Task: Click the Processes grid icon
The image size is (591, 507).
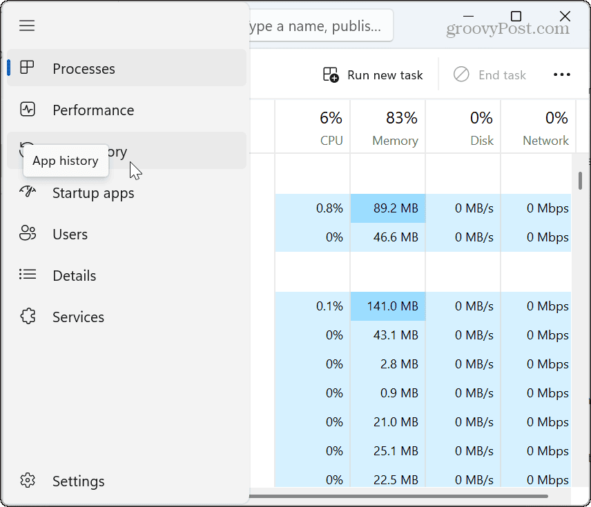Action: coord(27,68)
